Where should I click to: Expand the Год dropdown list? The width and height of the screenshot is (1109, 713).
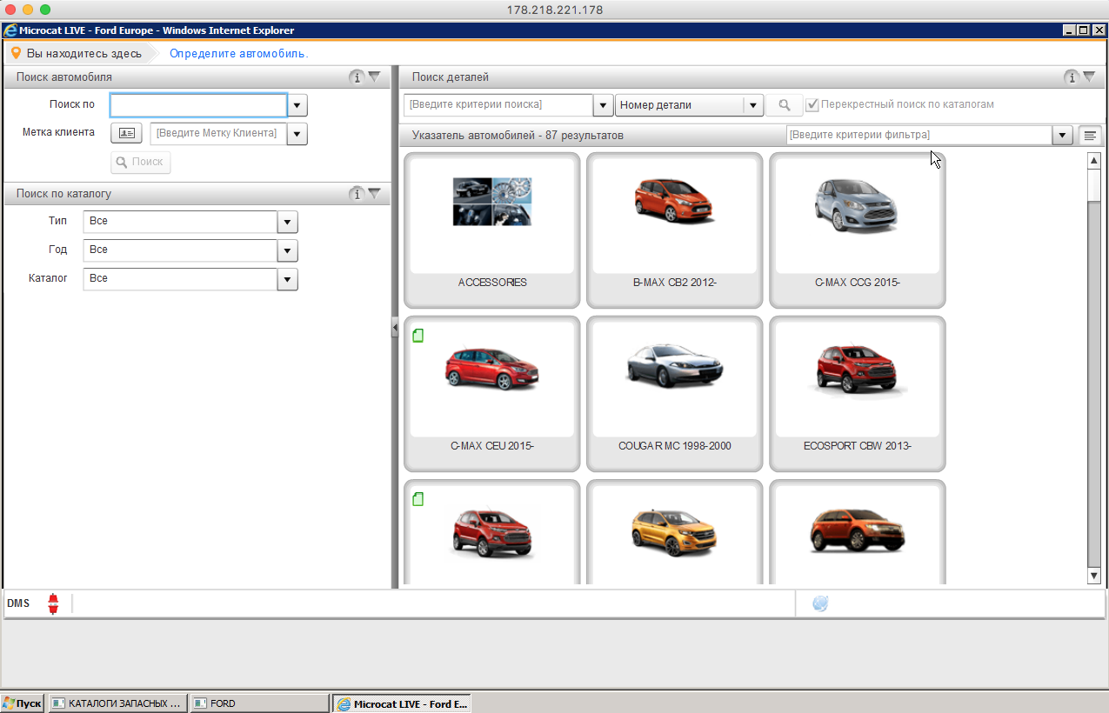point(288,250)
